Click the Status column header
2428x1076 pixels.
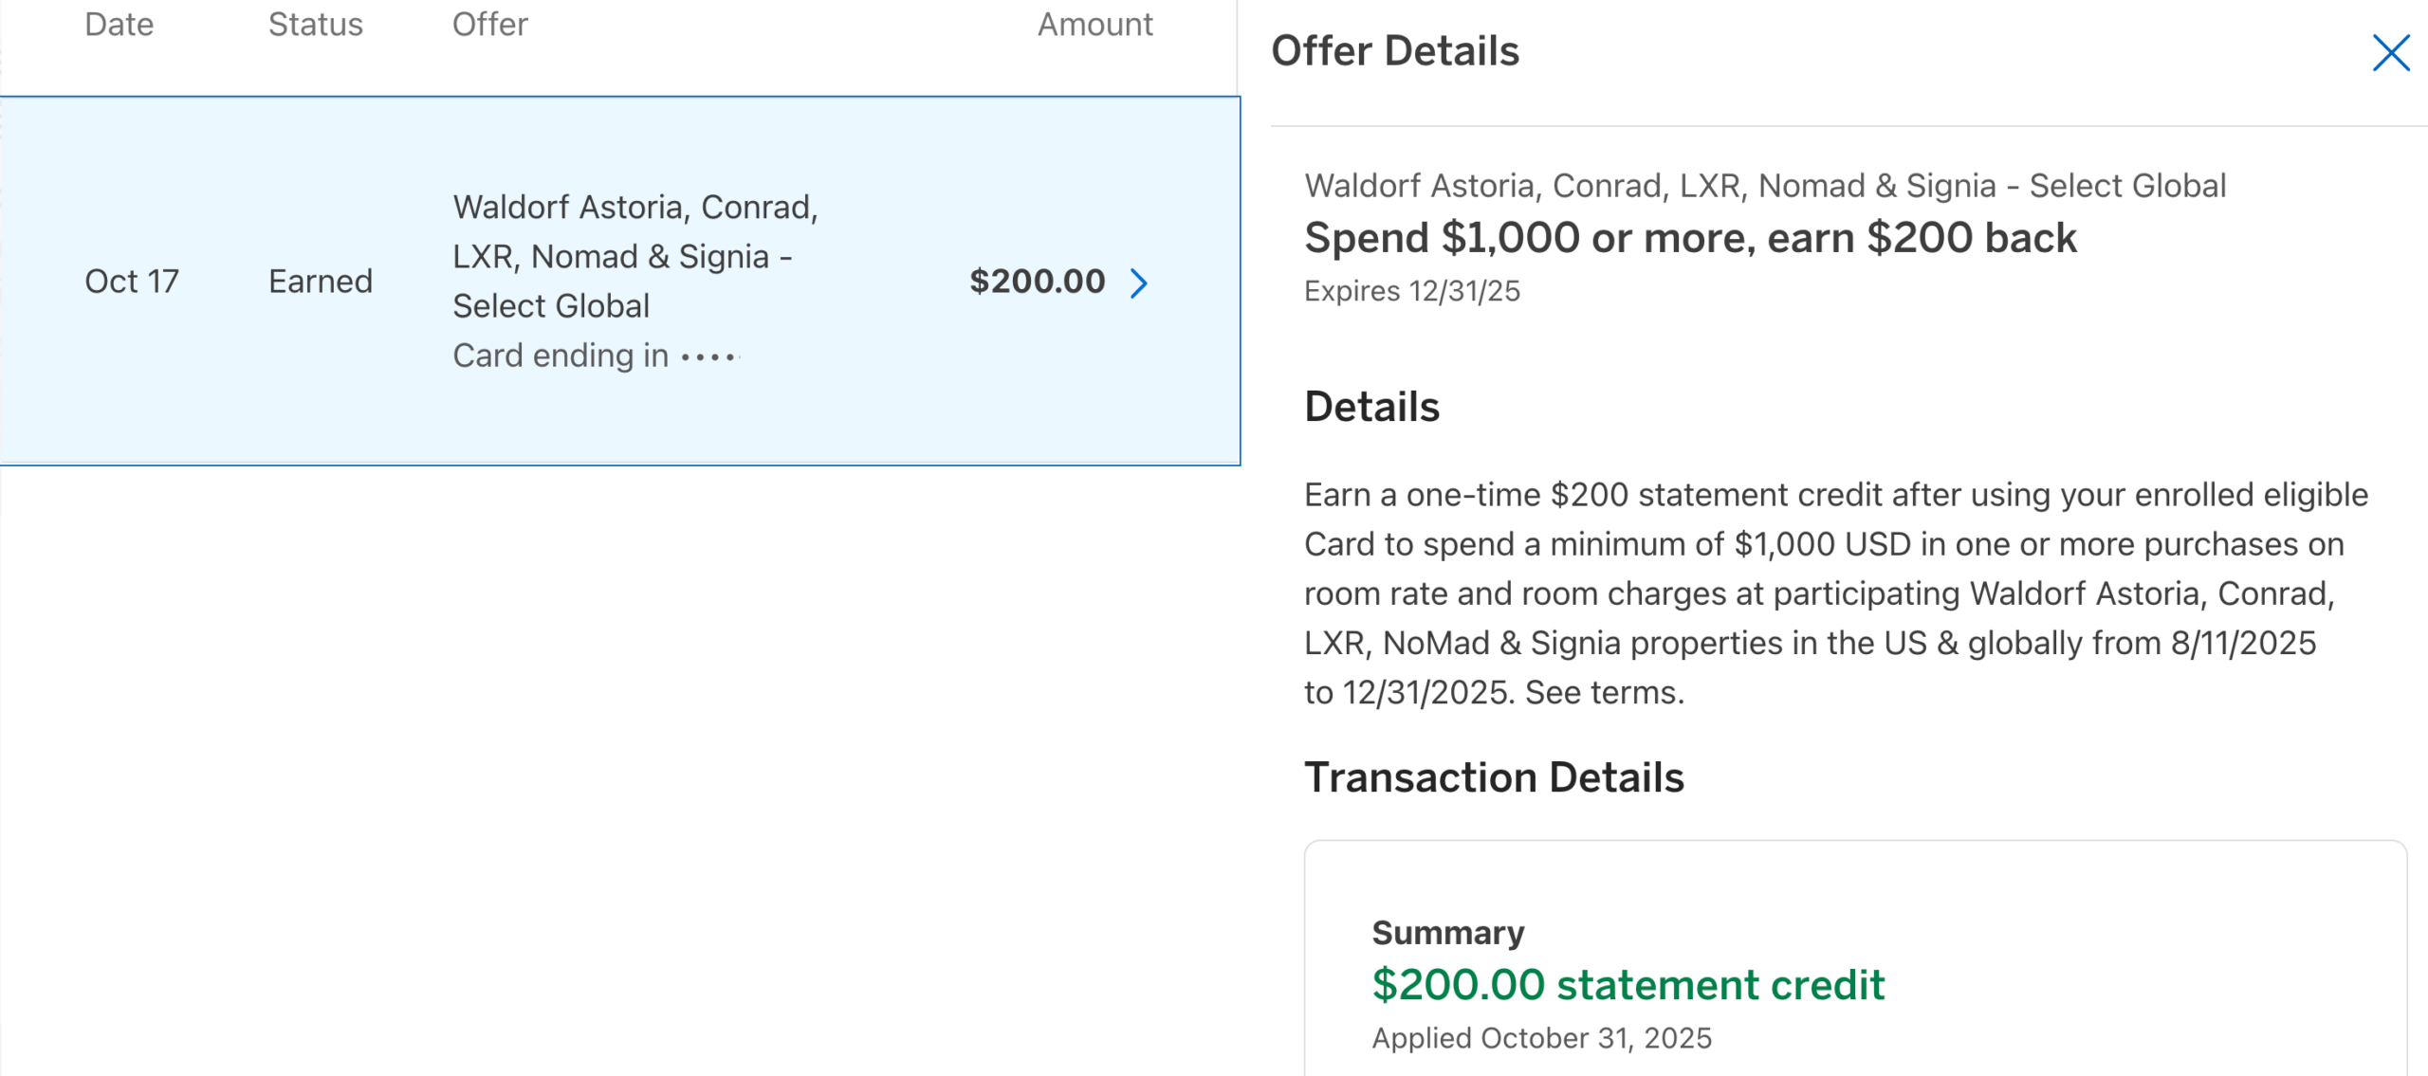point(315,24)
